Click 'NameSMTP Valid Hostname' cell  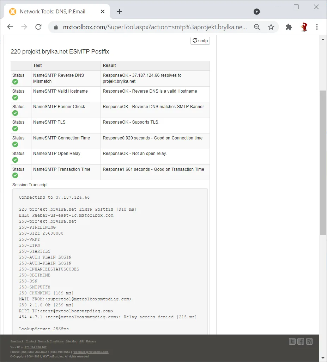click(x=66, y=94)
